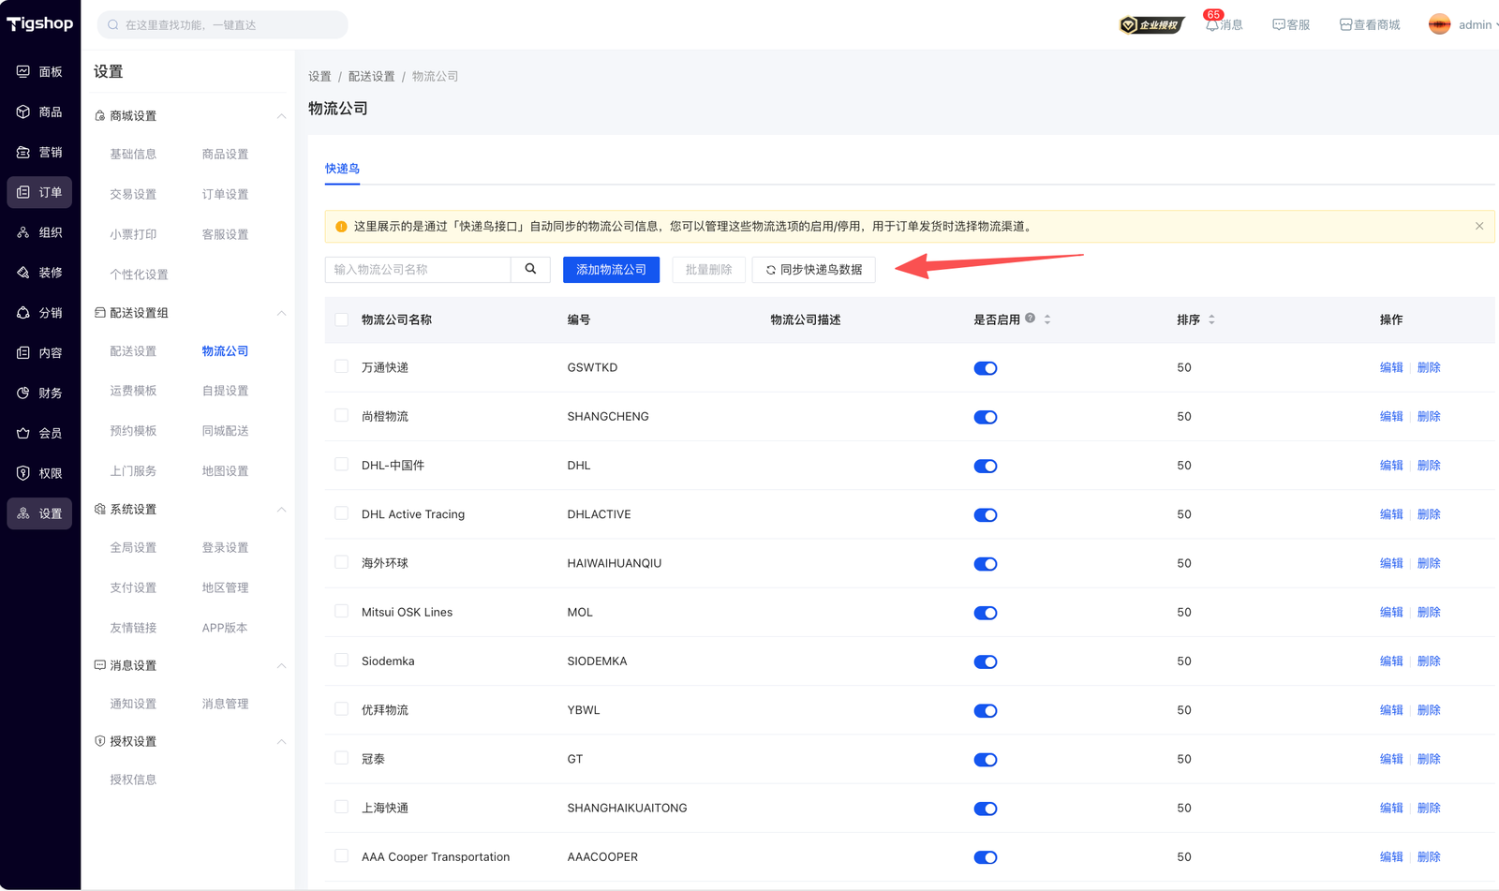1499x891 pixels.
Task: Toggle off the DHL Active Tracing switch
Action: pos(985,515)
